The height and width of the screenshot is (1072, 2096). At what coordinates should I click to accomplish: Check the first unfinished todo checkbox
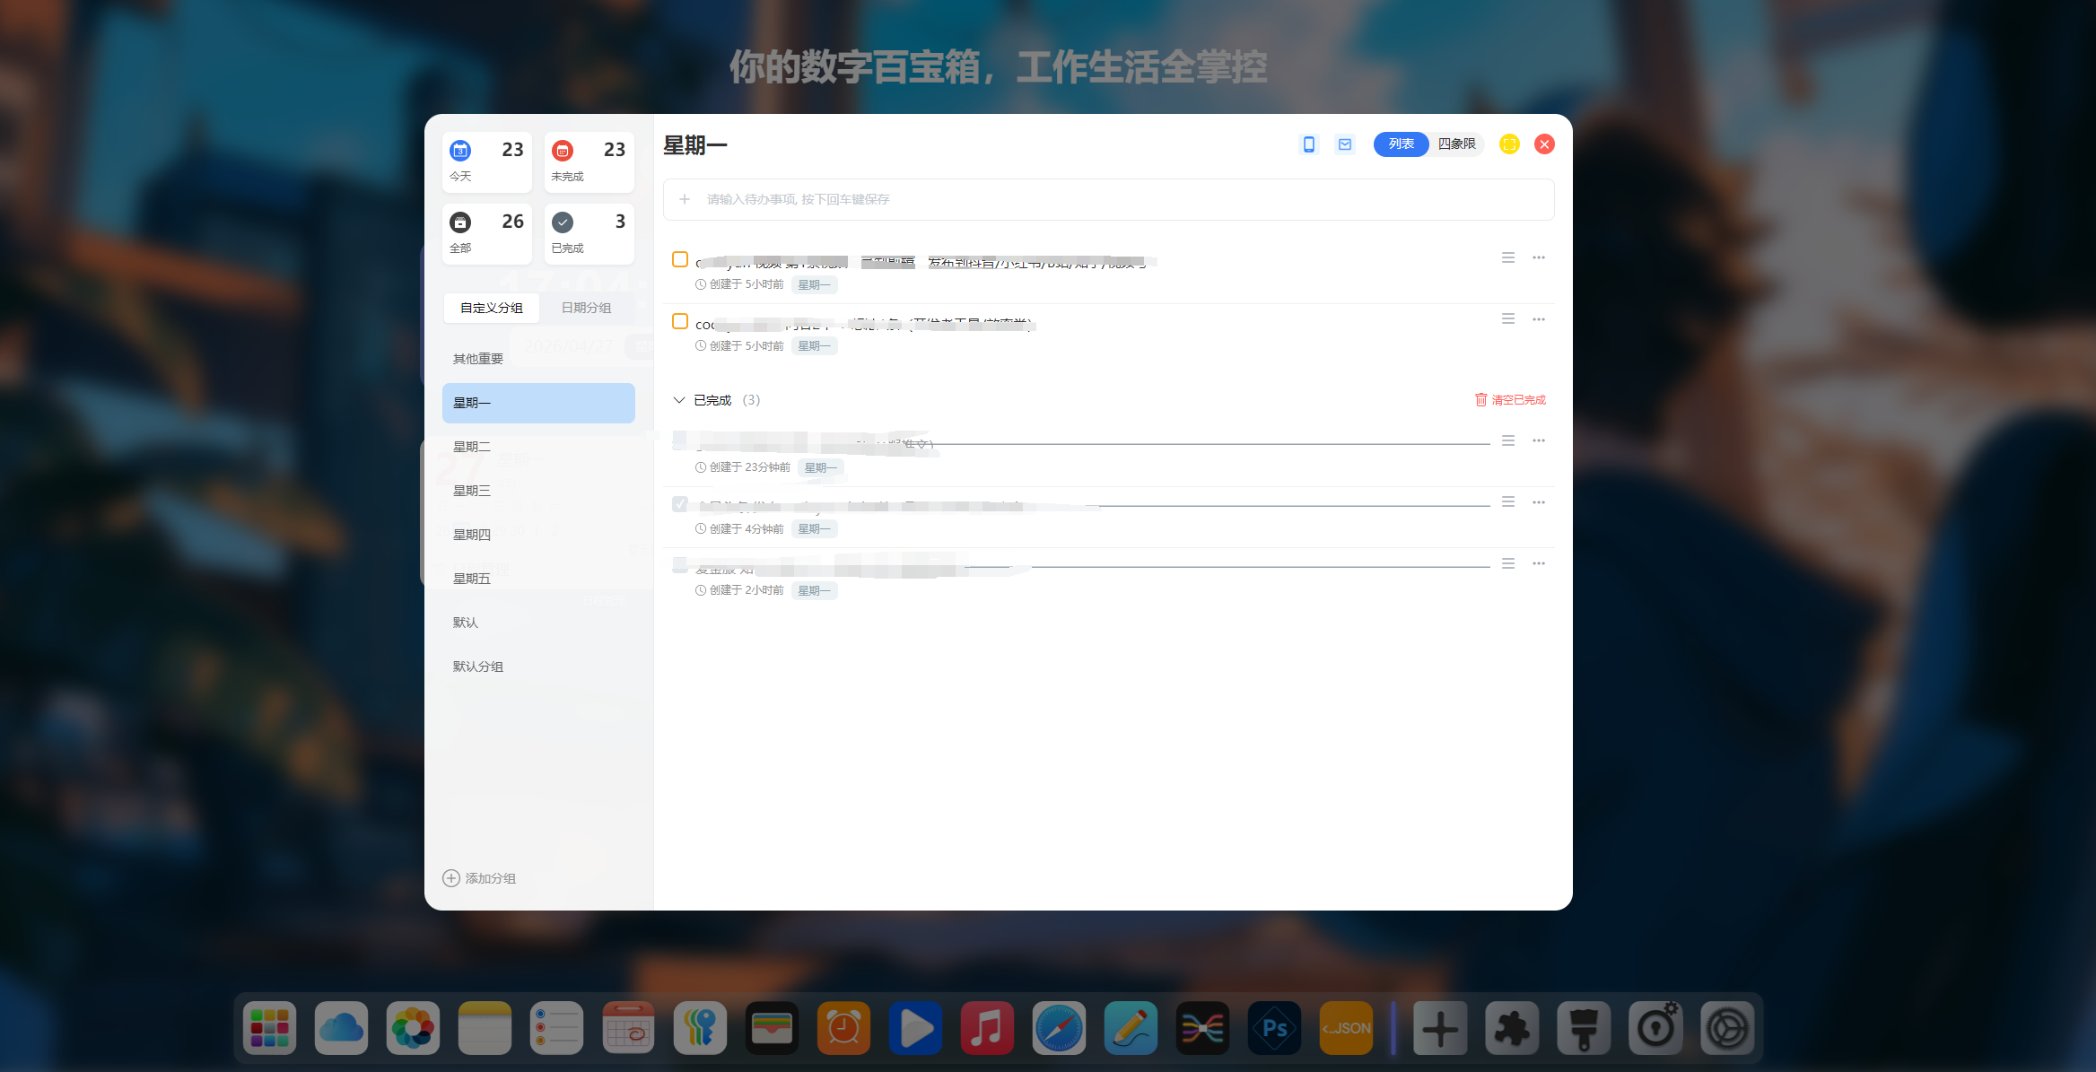pos(680,260)
